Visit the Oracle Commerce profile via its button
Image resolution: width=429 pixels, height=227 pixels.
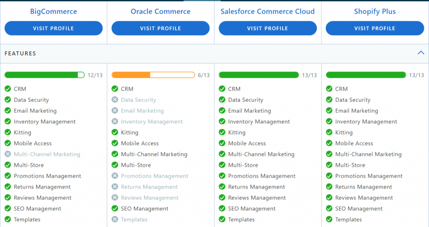pos(160,28)
